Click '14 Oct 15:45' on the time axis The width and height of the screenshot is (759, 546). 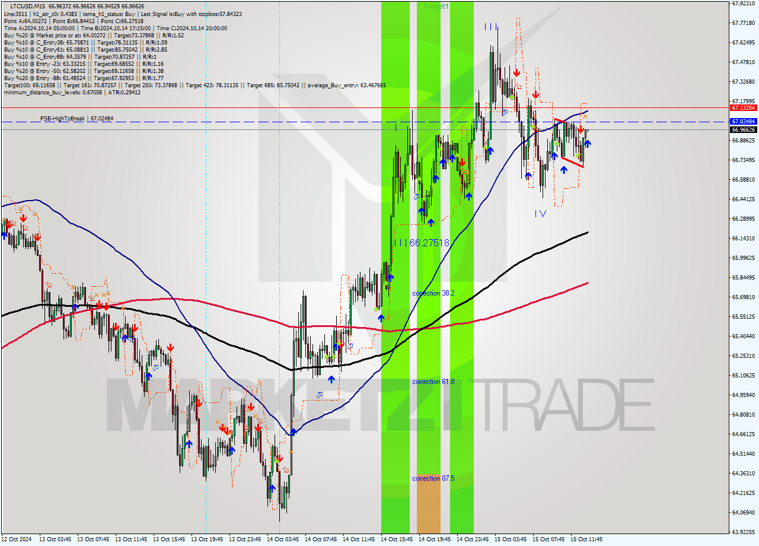(397, 539)
